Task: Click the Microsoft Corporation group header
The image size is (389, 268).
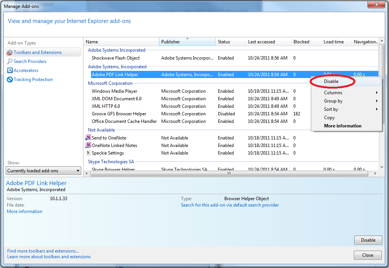Action: point(110,83)
